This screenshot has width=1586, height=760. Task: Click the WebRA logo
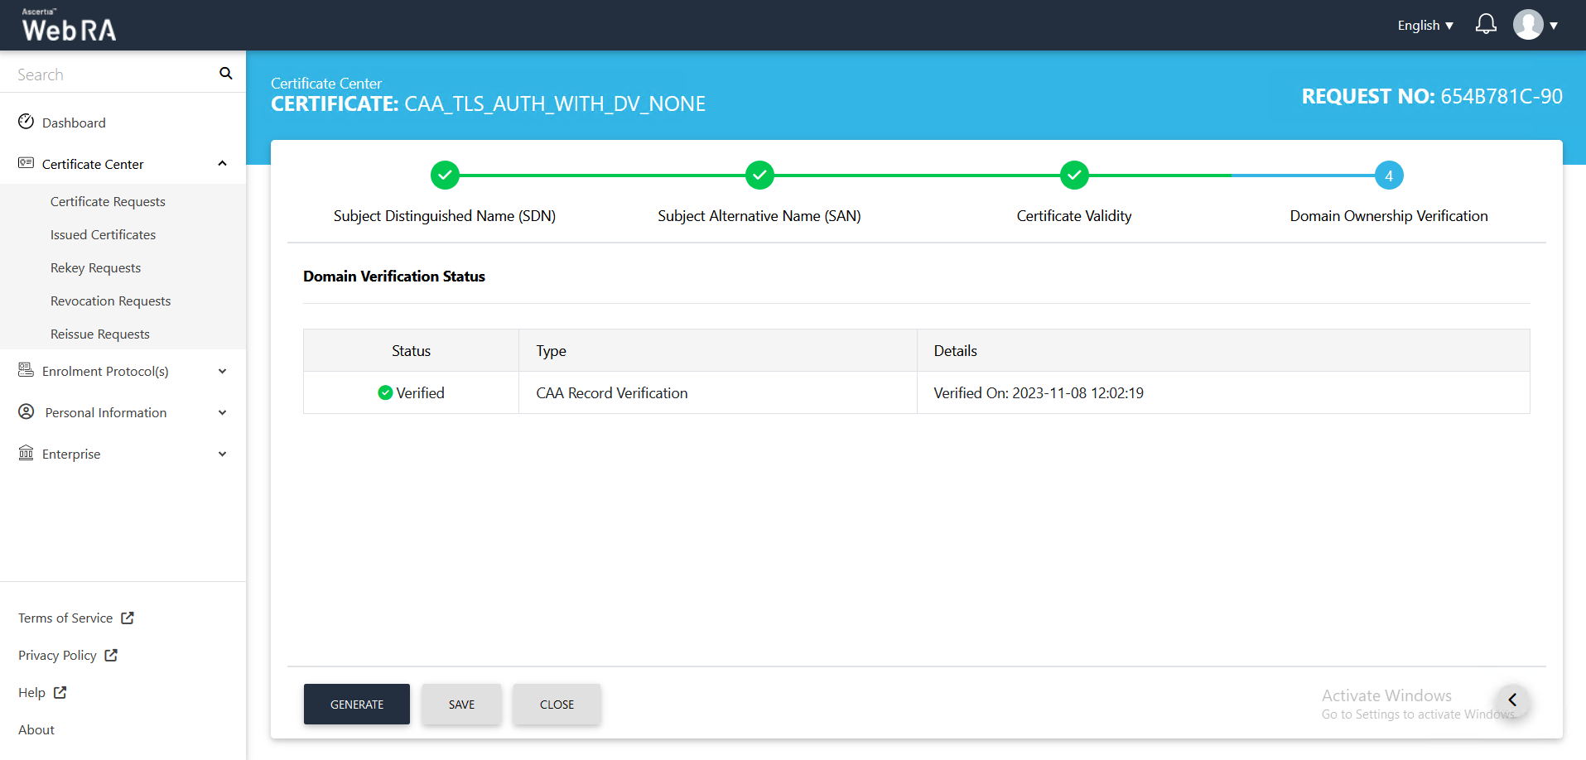click(x=69, y=26)
